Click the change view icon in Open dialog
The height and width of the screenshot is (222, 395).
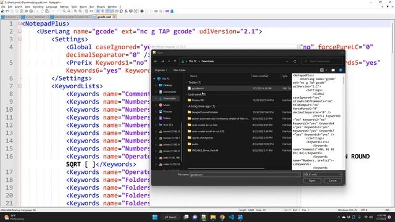click(322, 70)
